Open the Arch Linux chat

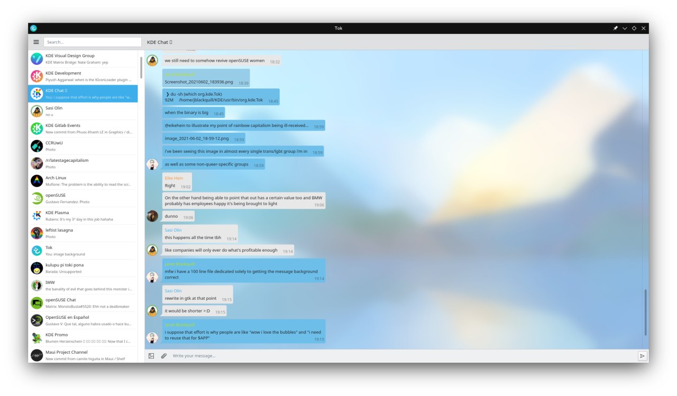(x=83, y=181)
